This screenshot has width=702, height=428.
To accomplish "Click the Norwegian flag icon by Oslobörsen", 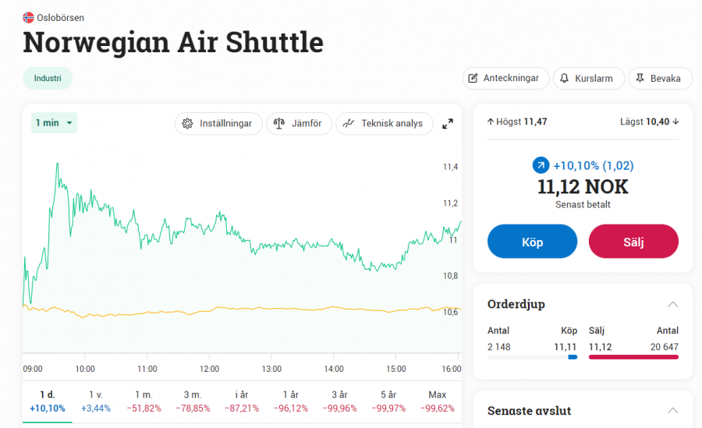I will 28,17.
